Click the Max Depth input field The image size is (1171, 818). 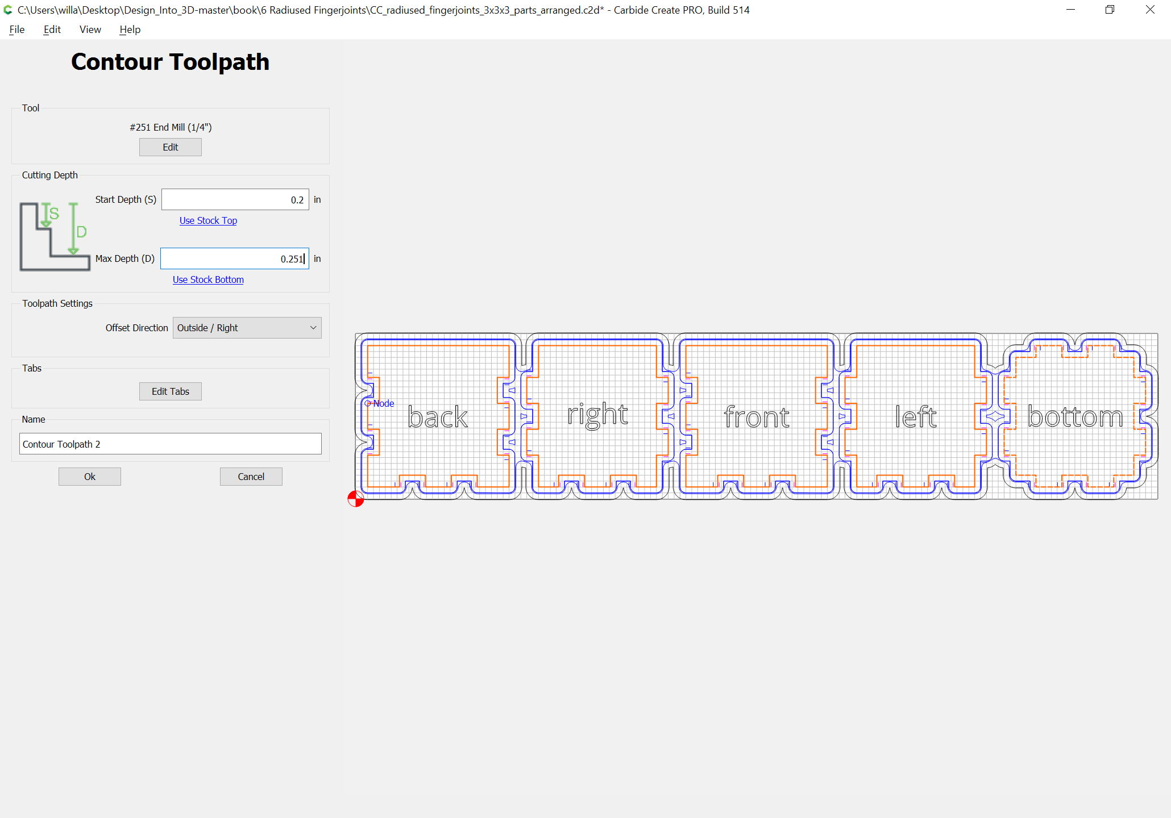(235, 258)
